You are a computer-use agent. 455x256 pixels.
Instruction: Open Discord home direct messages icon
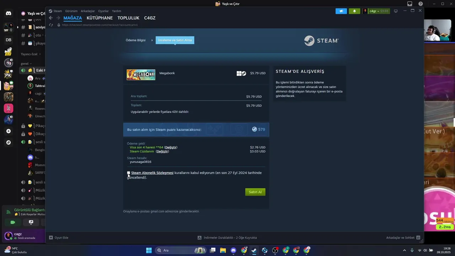[x=9, y=14]
